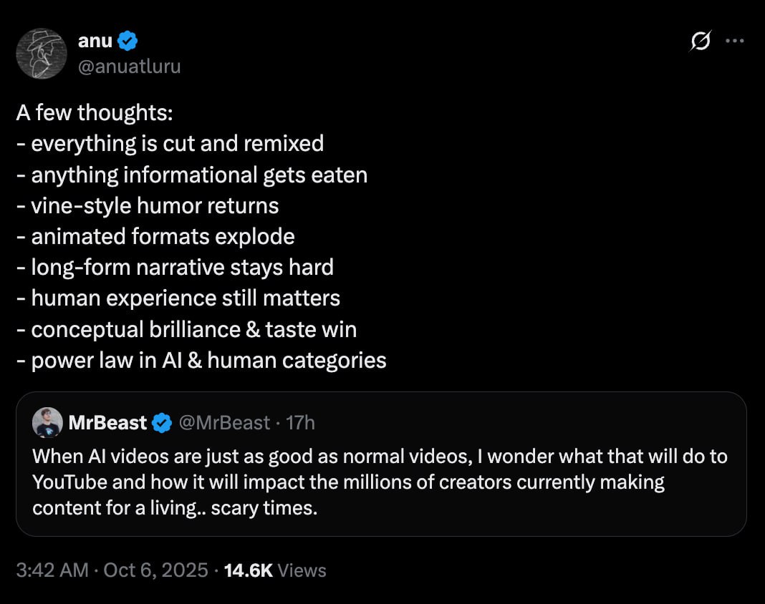Viewport: 765px width, 604px height.
Task: Click the "3:42 AM" time text
Action: click(x=51, y=570)
